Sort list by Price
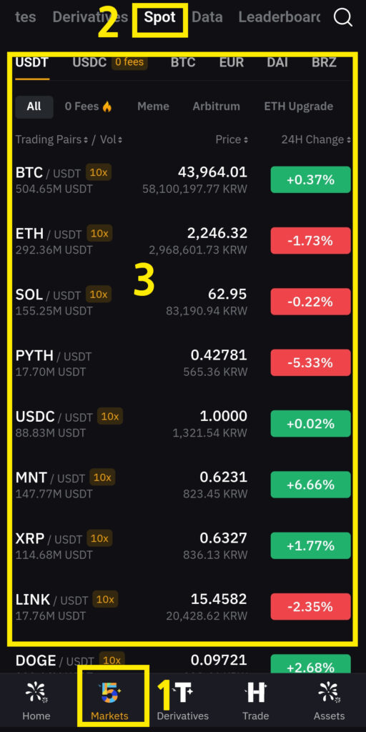The height and width of the screenshot is (732, 366). click(x=232, y=139)
